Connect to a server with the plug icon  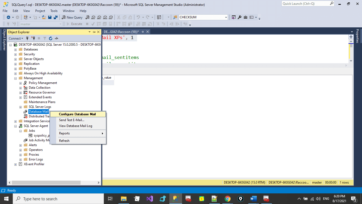pyautogui.click(x=27, y=38)
